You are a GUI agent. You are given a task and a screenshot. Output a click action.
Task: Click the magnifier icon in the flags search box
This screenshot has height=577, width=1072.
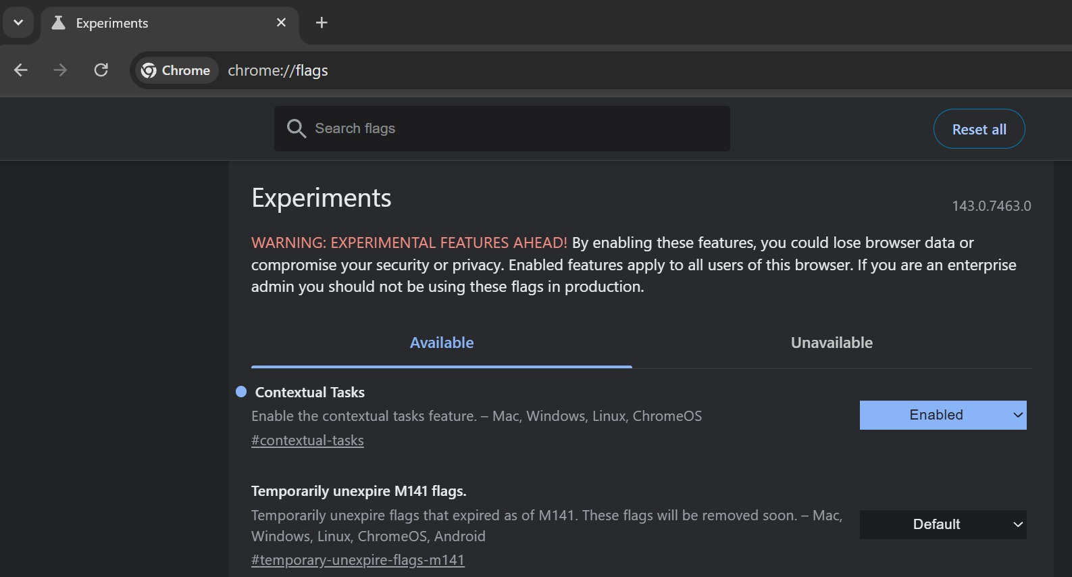[x=296, y=128]
